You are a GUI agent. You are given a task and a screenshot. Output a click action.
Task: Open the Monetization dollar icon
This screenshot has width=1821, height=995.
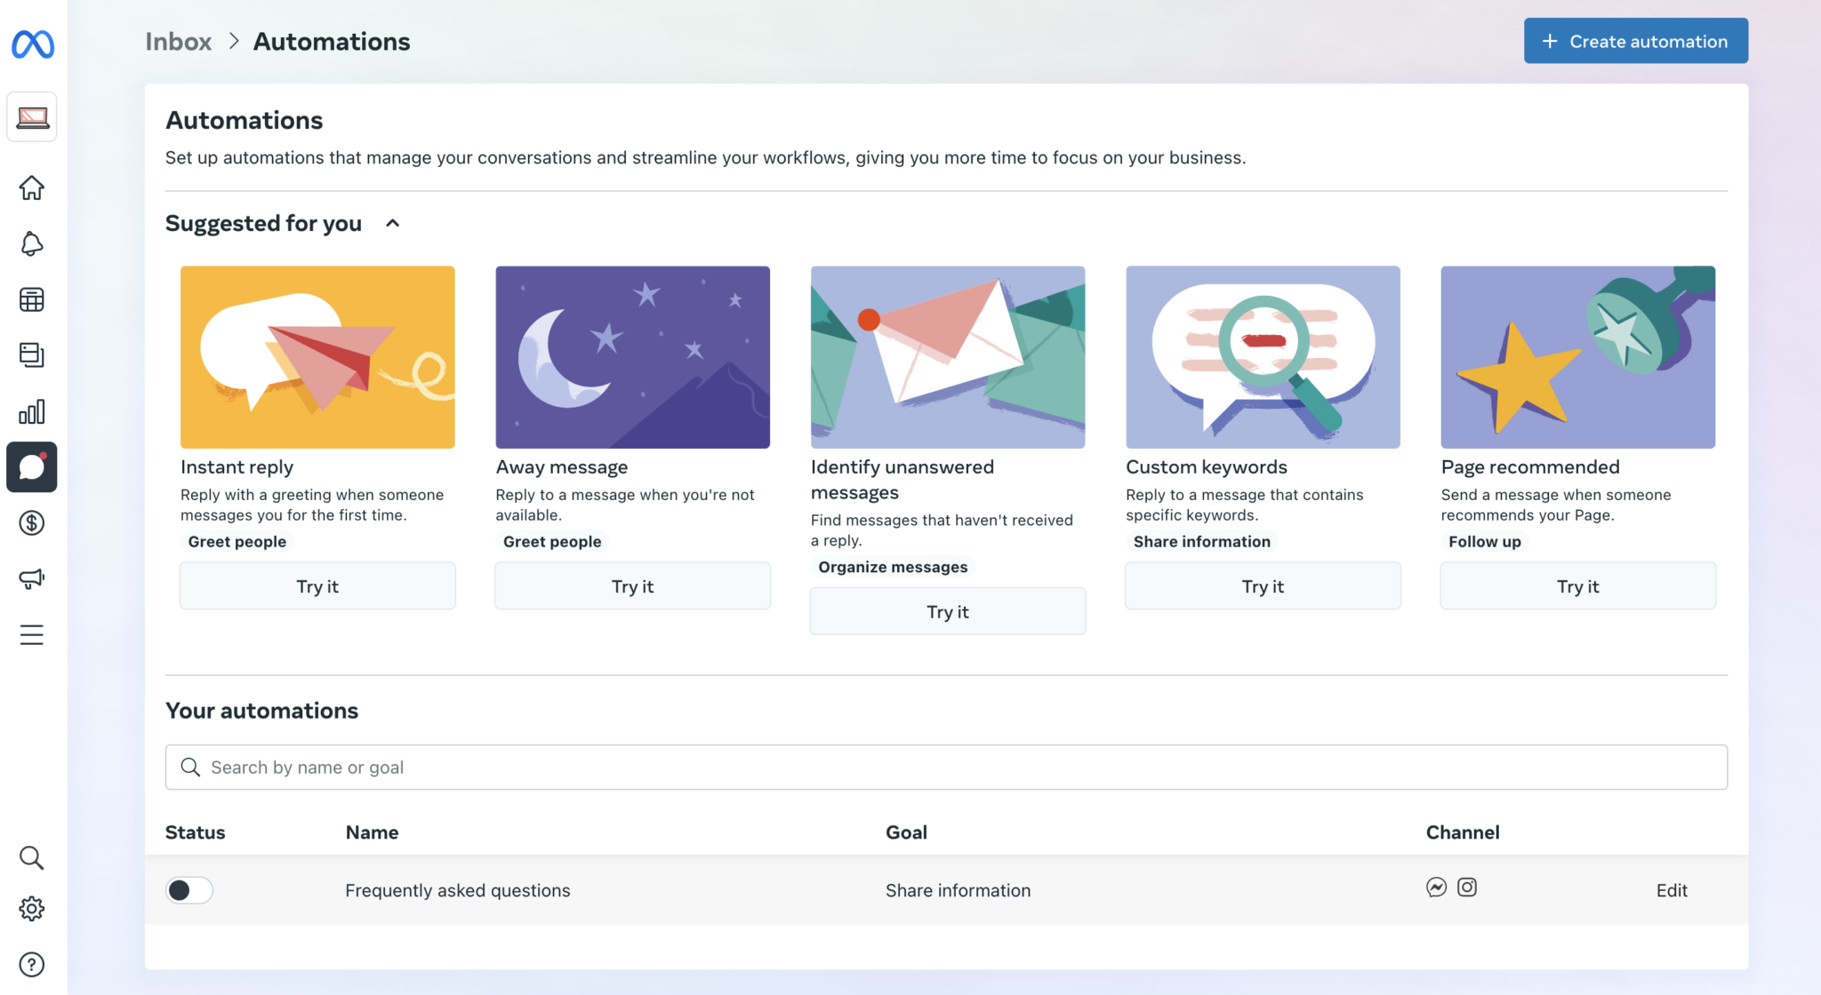point(32,523)
